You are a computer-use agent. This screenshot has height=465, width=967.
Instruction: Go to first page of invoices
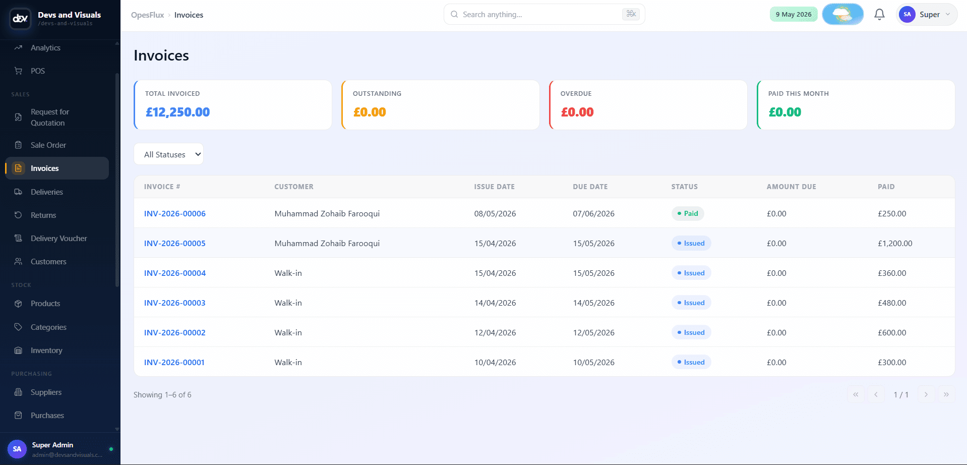[856, 394]
